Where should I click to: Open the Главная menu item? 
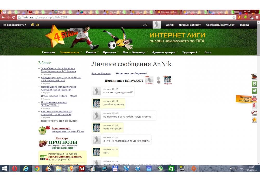(x=48, y=52)
